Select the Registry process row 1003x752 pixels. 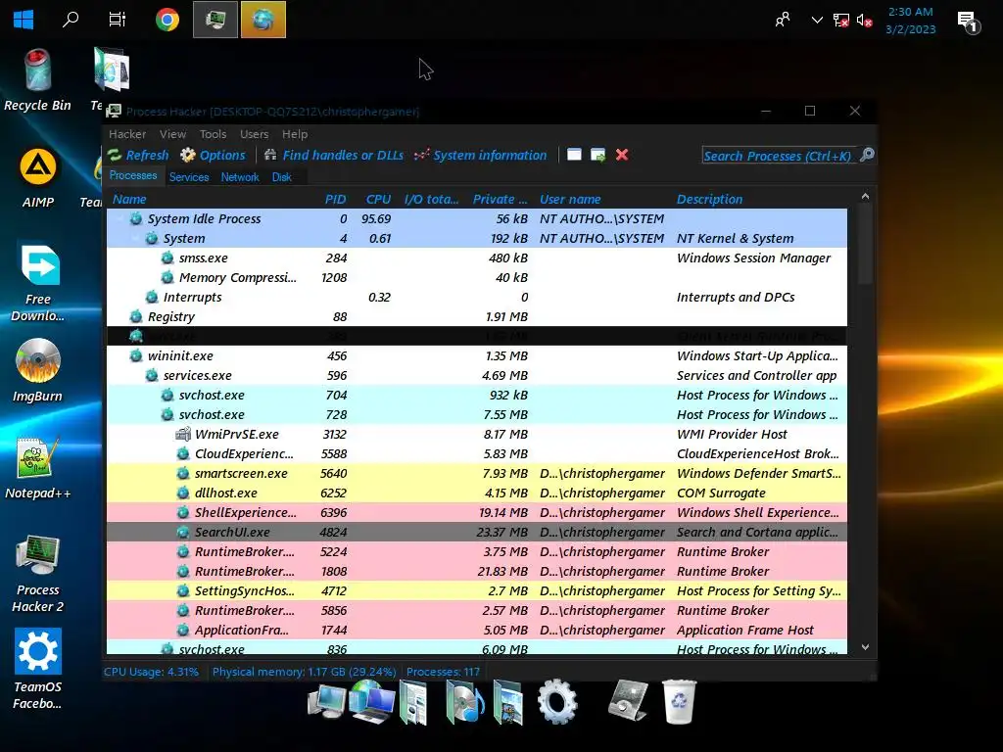(x=477, y=316)
